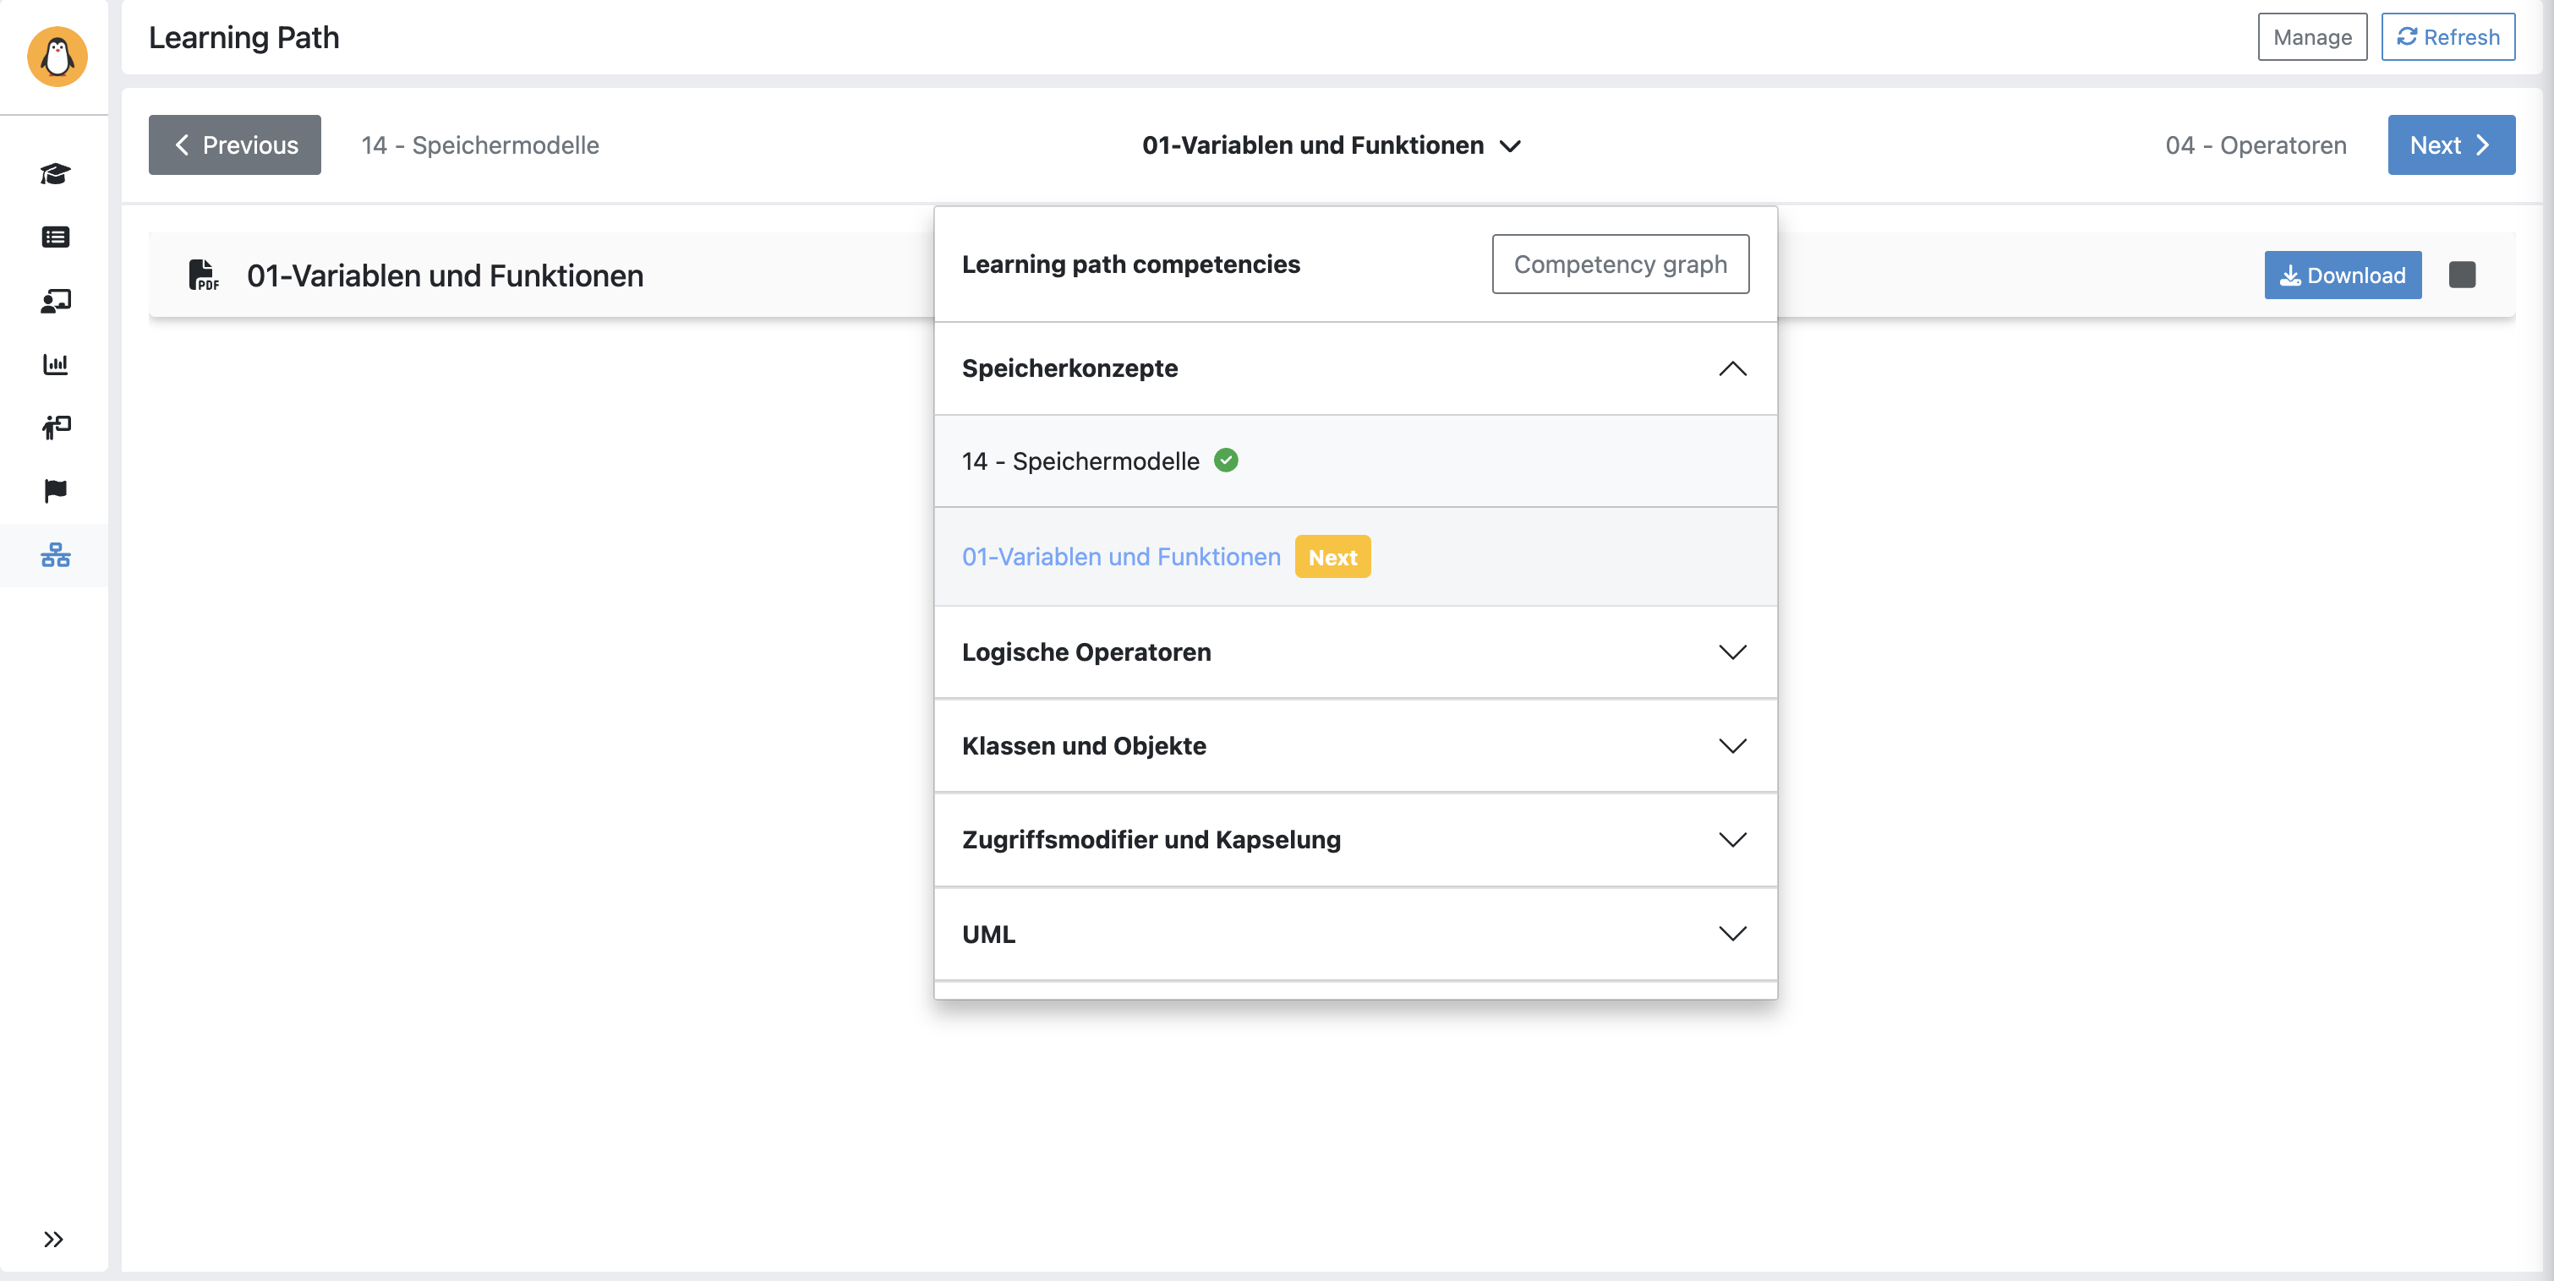Open the Competency graph

click(1619, 264)
